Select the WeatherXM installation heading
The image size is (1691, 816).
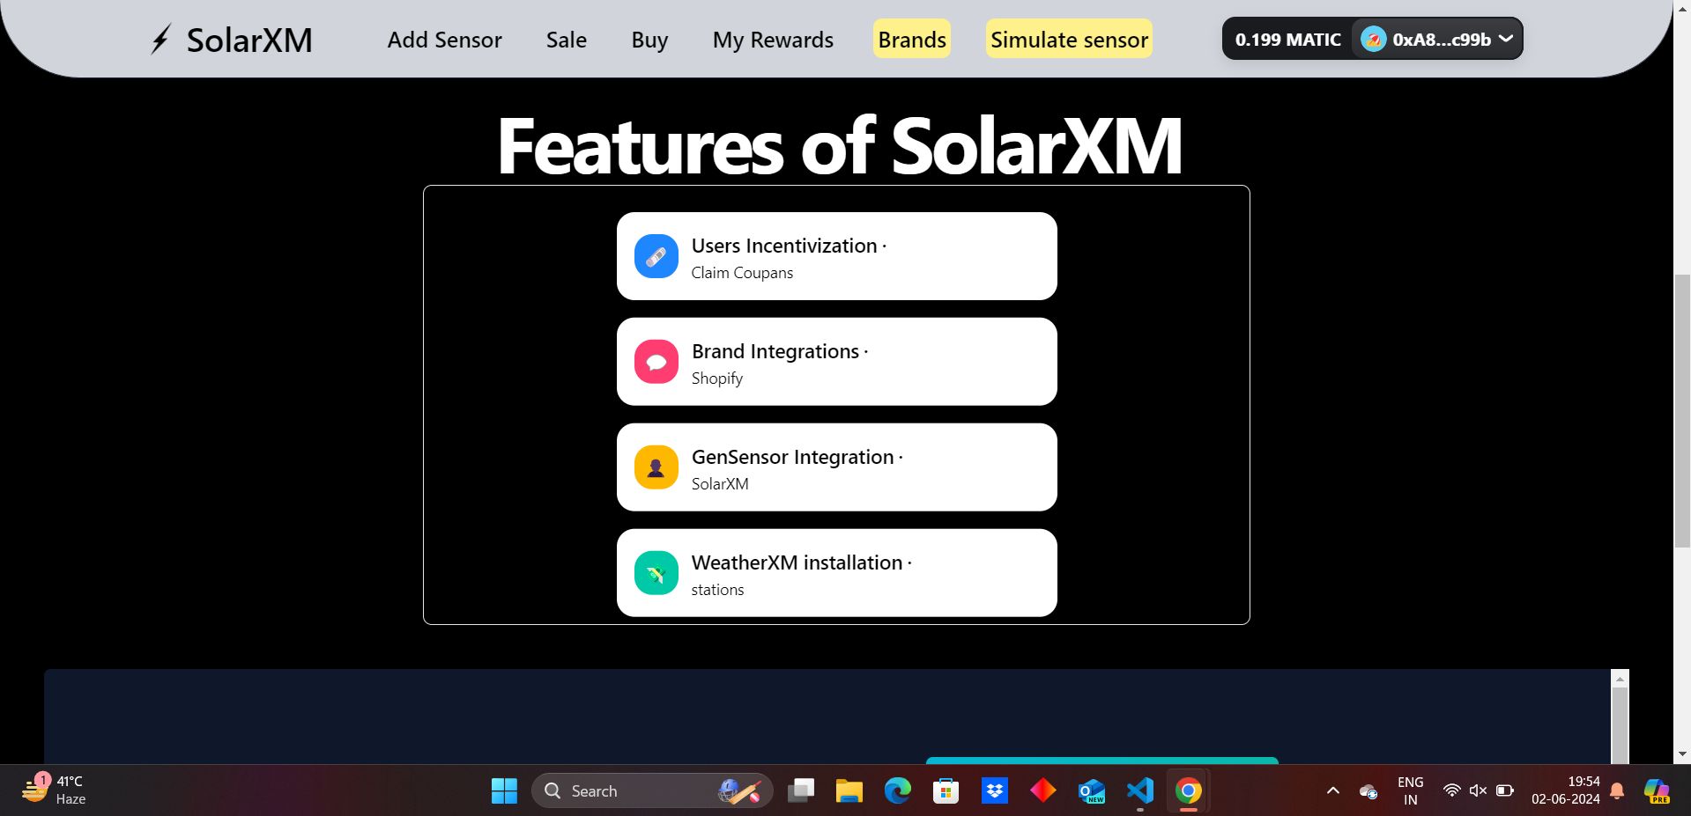tap(797, 562)
